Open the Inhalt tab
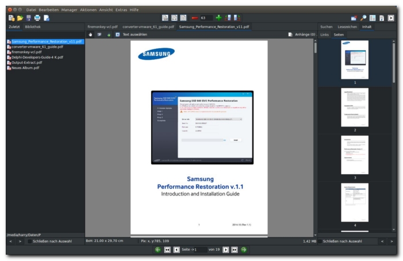This screenshot has width=403, height=261. 367,26
